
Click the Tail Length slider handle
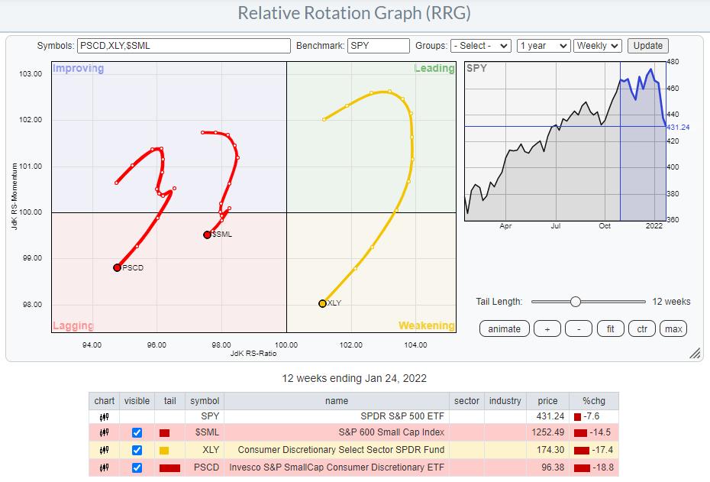576,302
